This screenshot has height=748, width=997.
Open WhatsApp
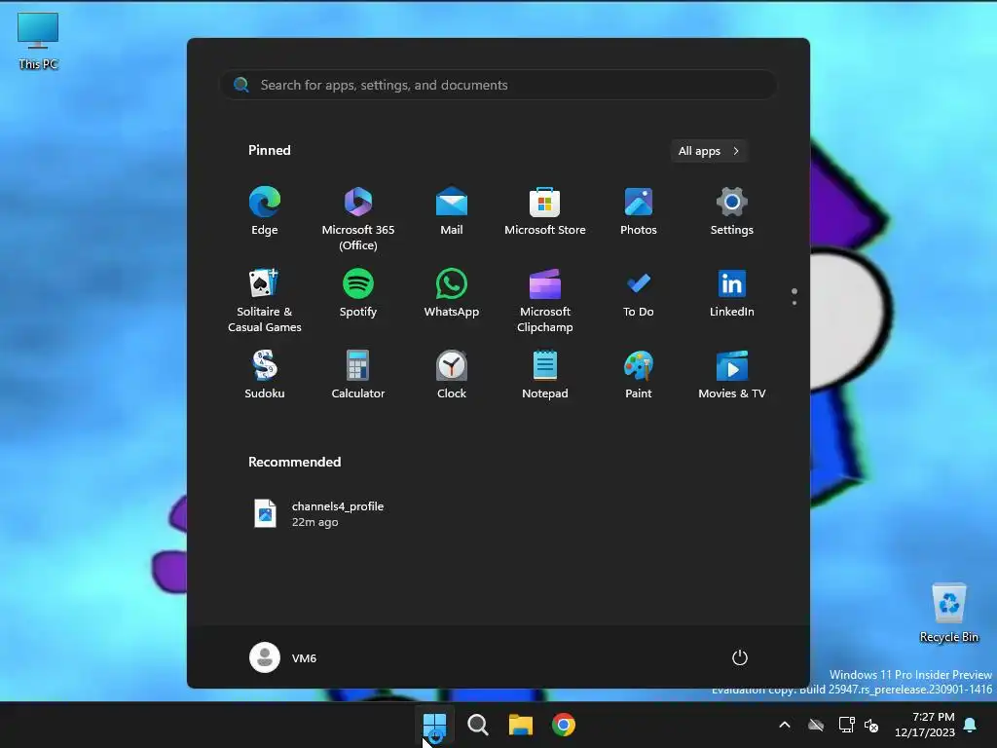pyautogui.click(x=452, y=294)
